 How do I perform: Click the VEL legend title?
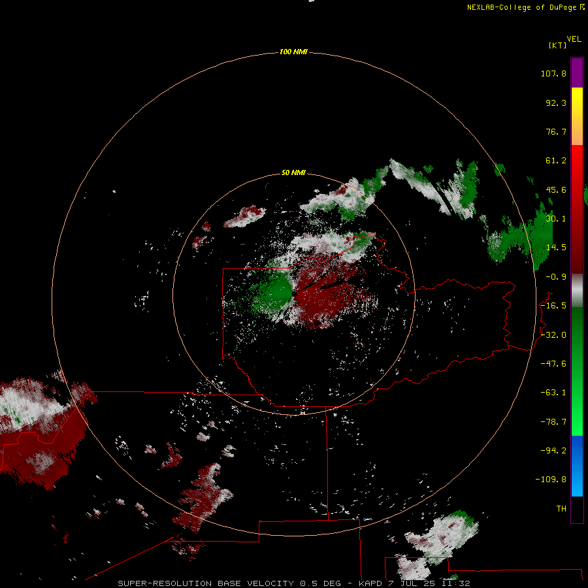(574, 39)
